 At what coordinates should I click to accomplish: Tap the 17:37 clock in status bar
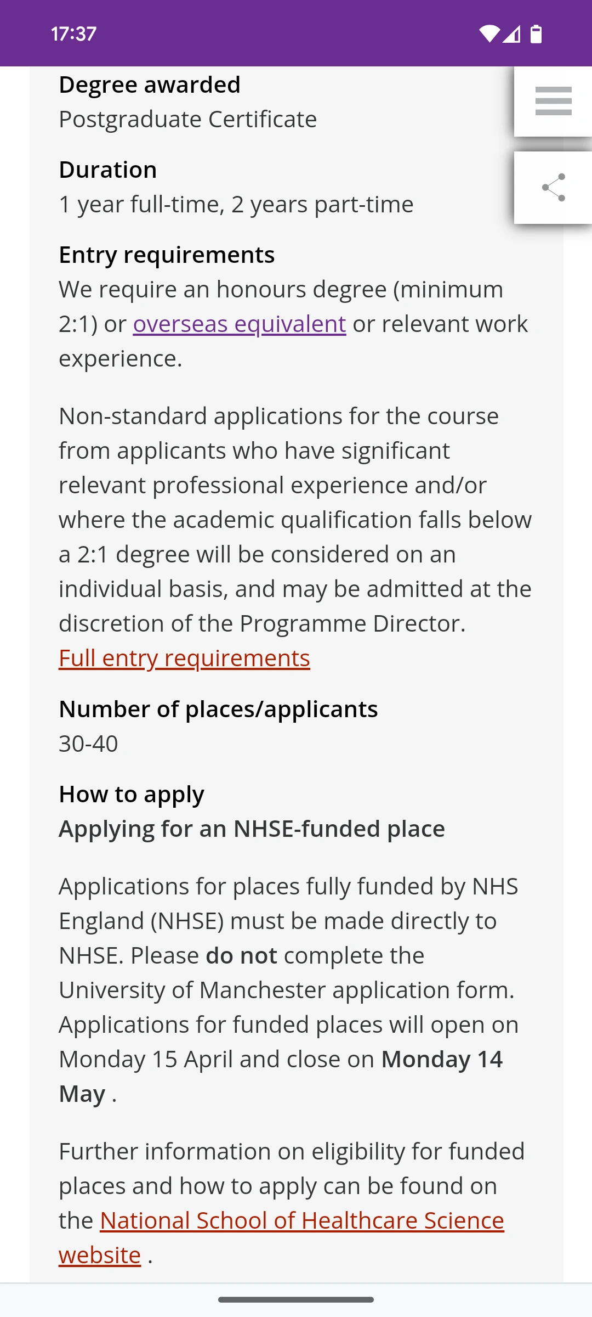73,34
